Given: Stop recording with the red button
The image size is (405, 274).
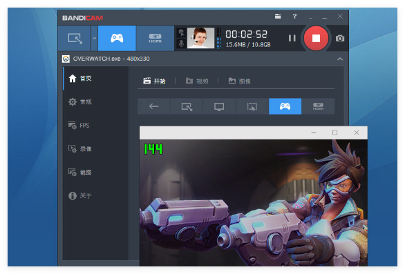Looking at the screenshot, I should (316, 38).
